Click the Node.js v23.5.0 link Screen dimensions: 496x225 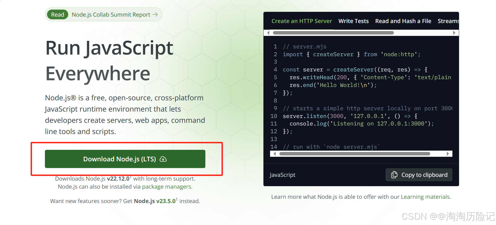155,201
